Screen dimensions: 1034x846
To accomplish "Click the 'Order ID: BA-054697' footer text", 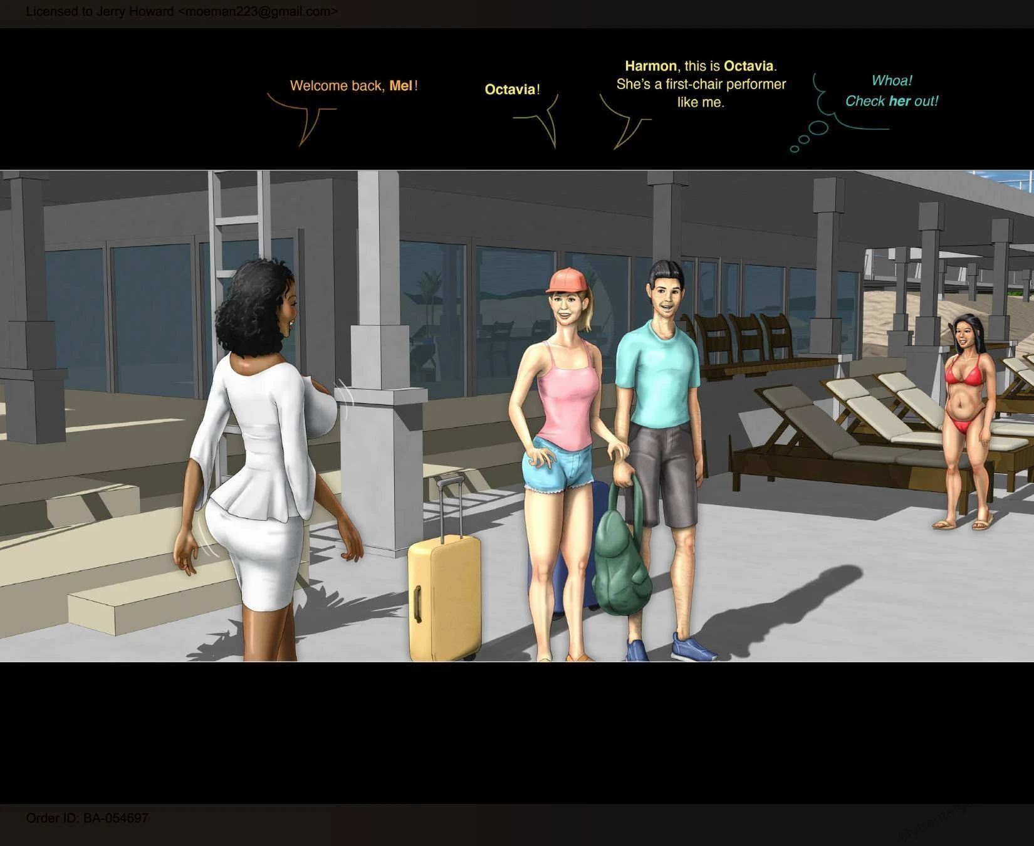I will 87,818.
